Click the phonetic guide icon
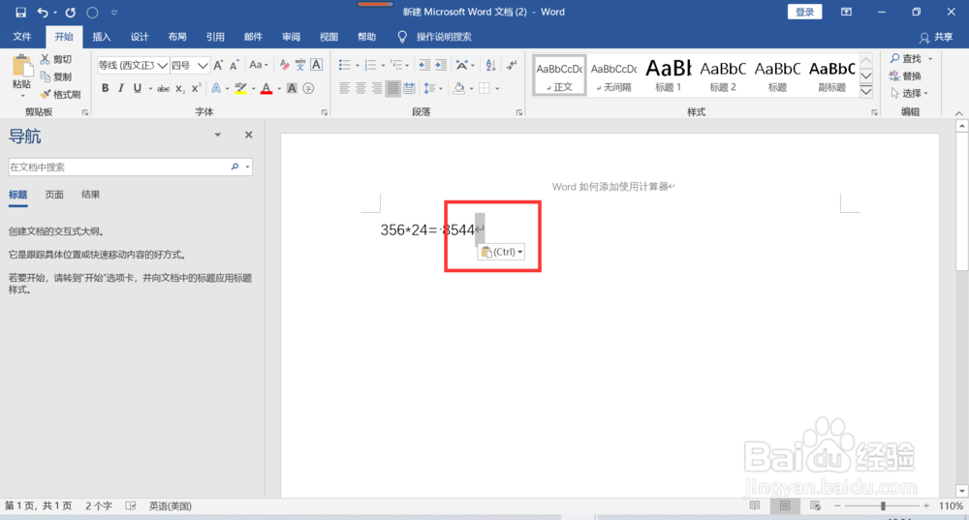The image size is (969, 520). point(300,65)
